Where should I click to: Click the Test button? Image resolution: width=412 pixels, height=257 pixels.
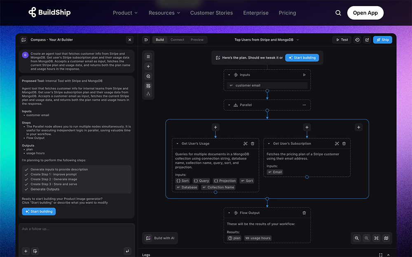342,40
